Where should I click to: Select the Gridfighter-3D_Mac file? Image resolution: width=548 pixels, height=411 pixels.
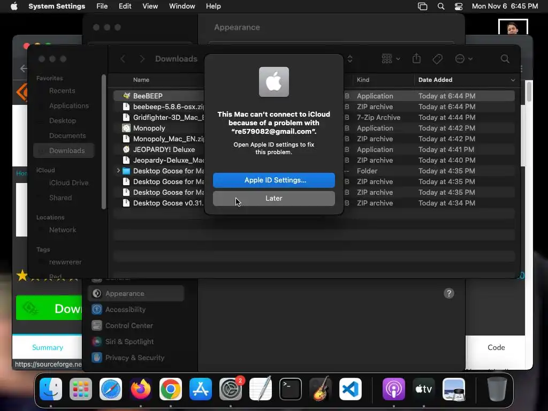tap(314, 117)
